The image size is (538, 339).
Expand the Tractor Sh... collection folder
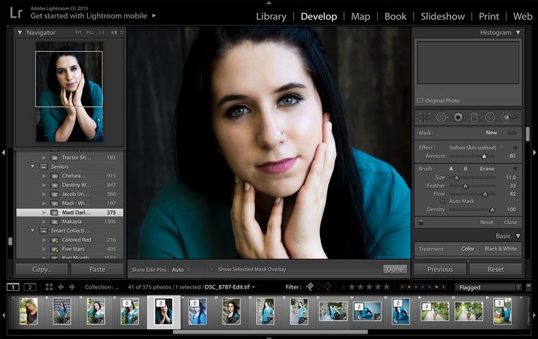[x=44, y=157]
